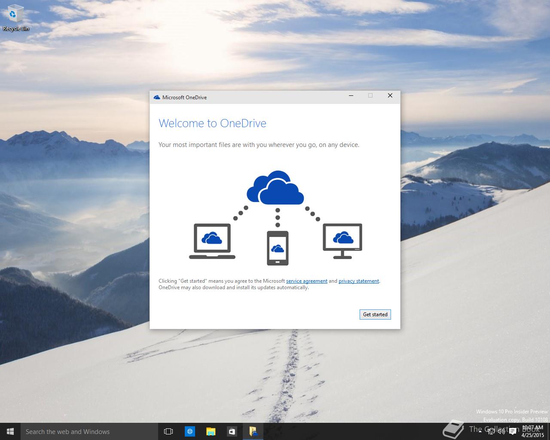This screenshot has height=440, width=550.
Task: Open OneDrive from the taskbar
Action: 253,431
